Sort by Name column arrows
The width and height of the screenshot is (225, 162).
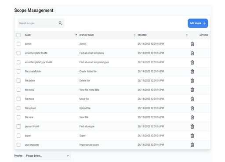(76, 35)
